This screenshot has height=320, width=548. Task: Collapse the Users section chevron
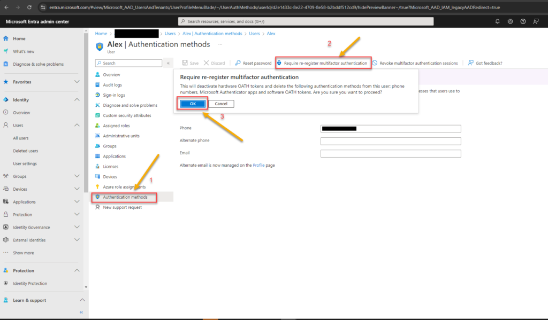(77, 125)
